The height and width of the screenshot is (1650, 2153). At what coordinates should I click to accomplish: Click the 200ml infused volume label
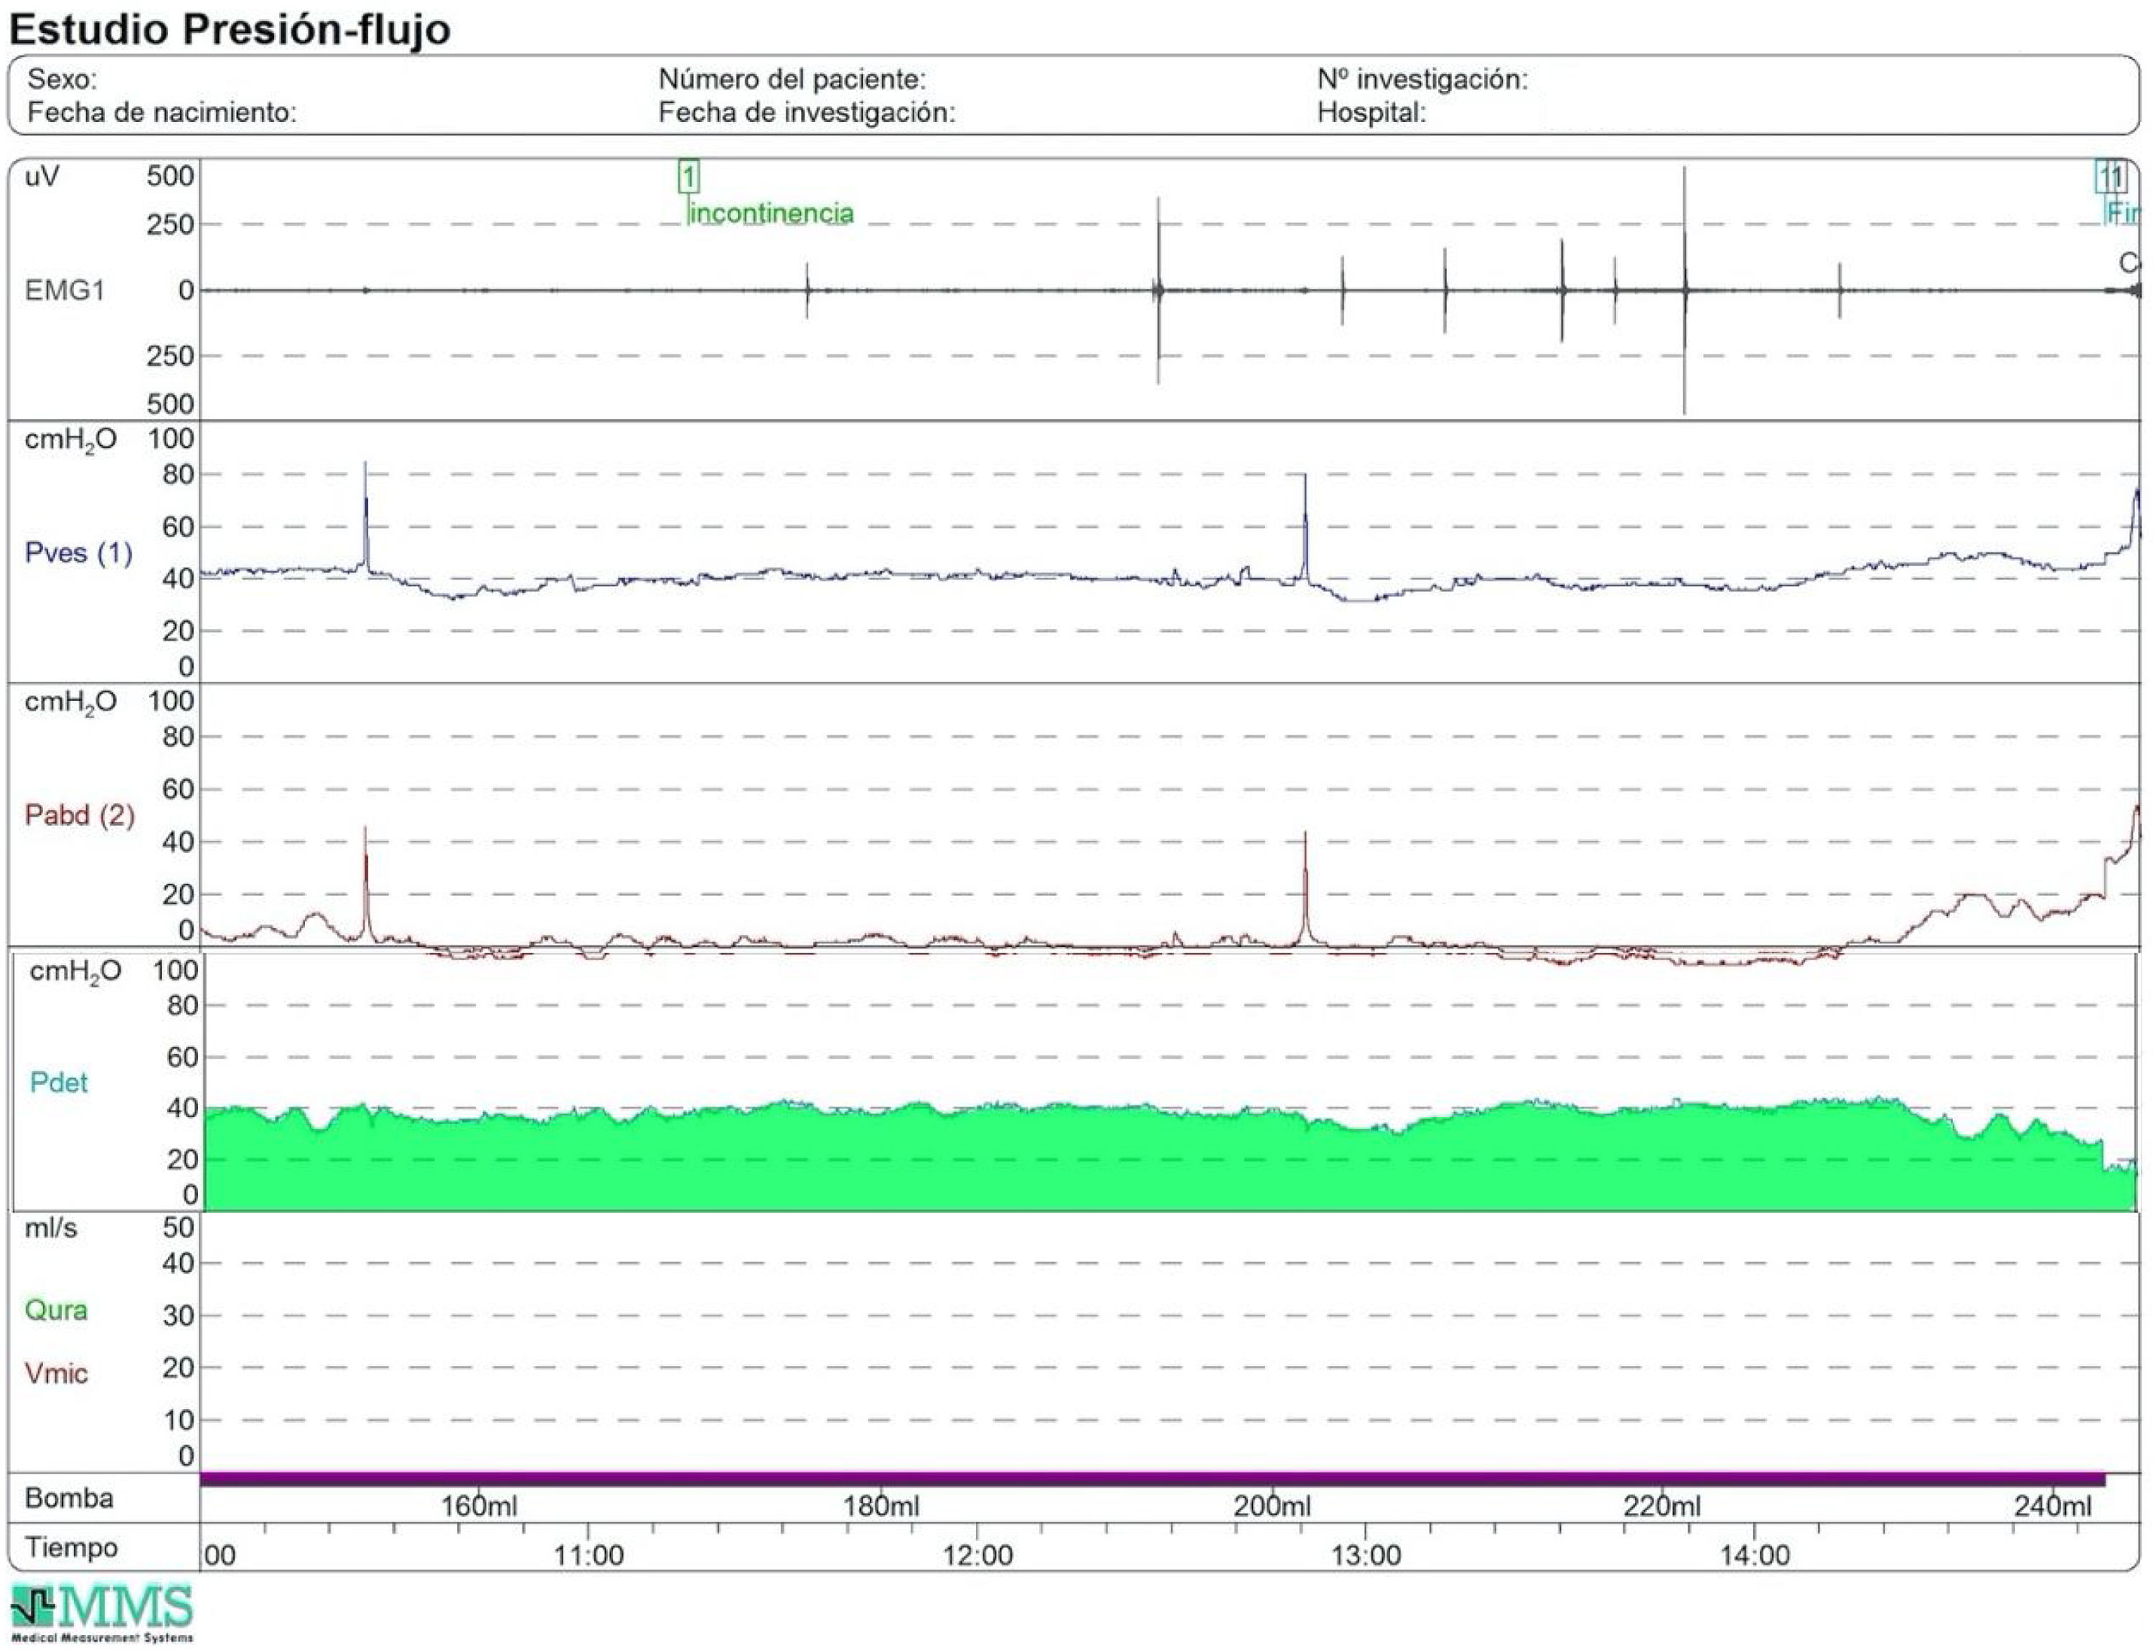pyautogui.click(x=1272, y=1507)
